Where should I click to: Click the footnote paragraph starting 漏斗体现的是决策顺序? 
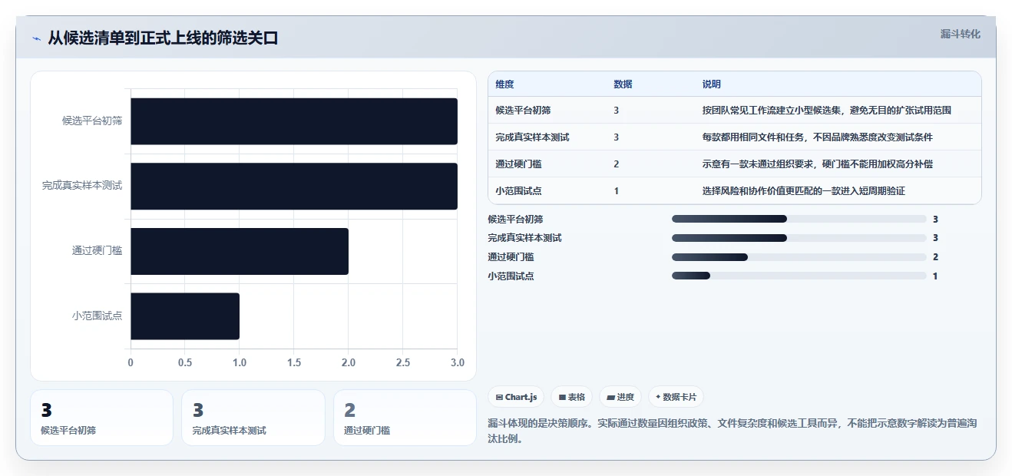(732, 431)
